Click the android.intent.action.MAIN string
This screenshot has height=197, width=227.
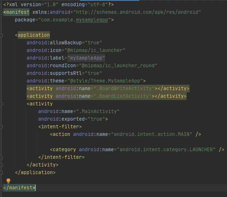152,134
